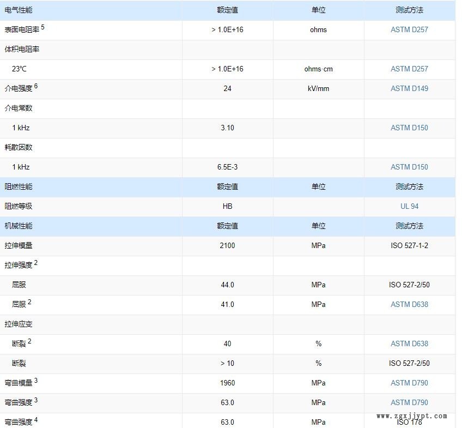Click the HB flammability rating value
The height and width of the screenshot is (428, 462).
(227, 206)
